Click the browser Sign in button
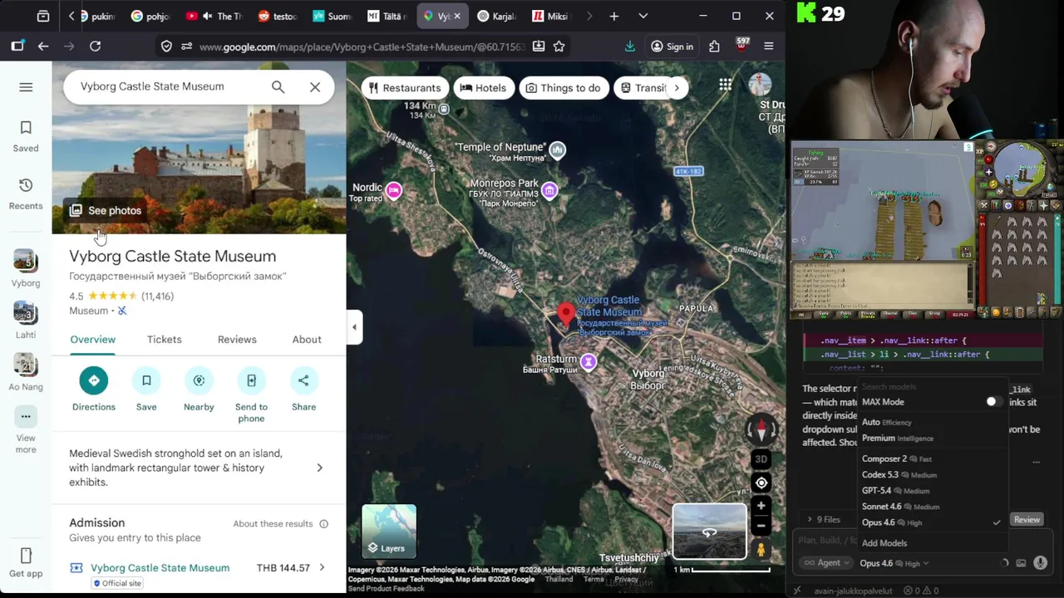Screen dimensions: 1064x598 672,47
